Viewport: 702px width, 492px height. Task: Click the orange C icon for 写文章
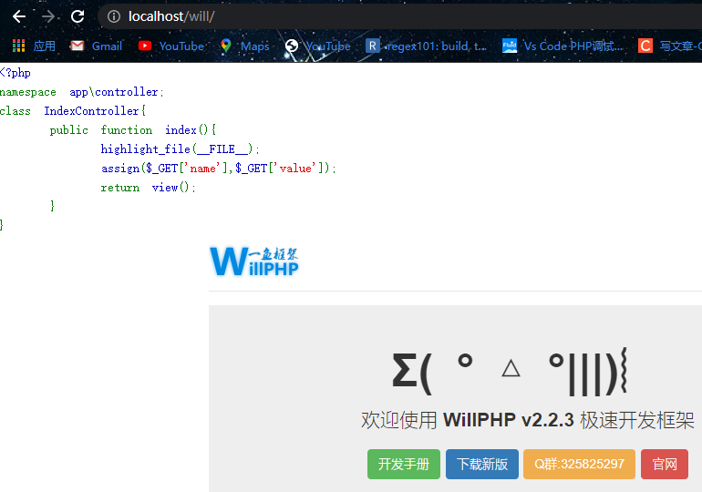645,46
